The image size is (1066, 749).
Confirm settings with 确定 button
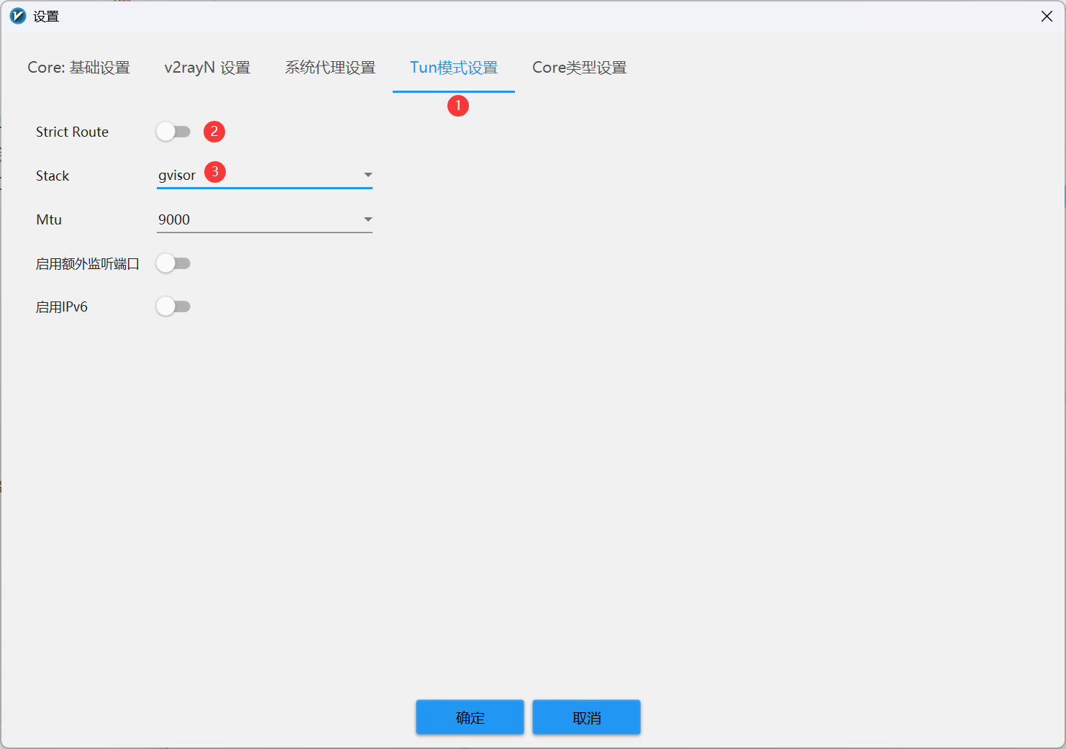tap(470, 717)
